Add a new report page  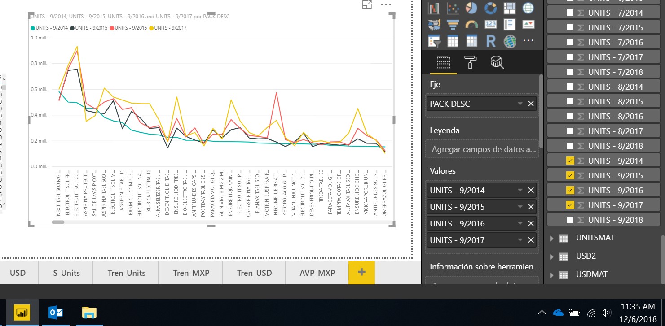coord(361,273)
